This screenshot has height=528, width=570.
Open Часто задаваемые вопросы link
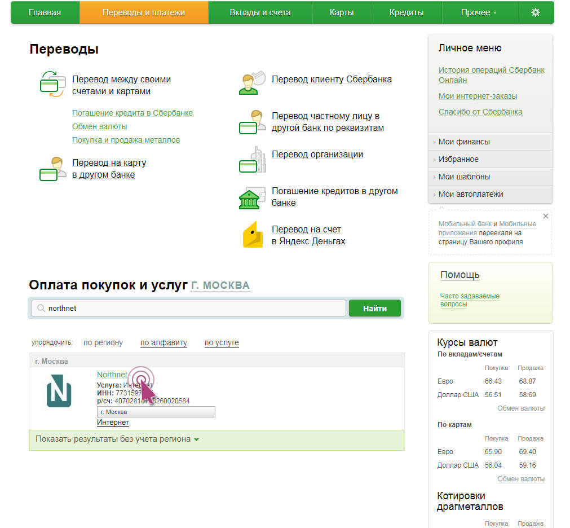pyautogui.click(x=470, y=300)
